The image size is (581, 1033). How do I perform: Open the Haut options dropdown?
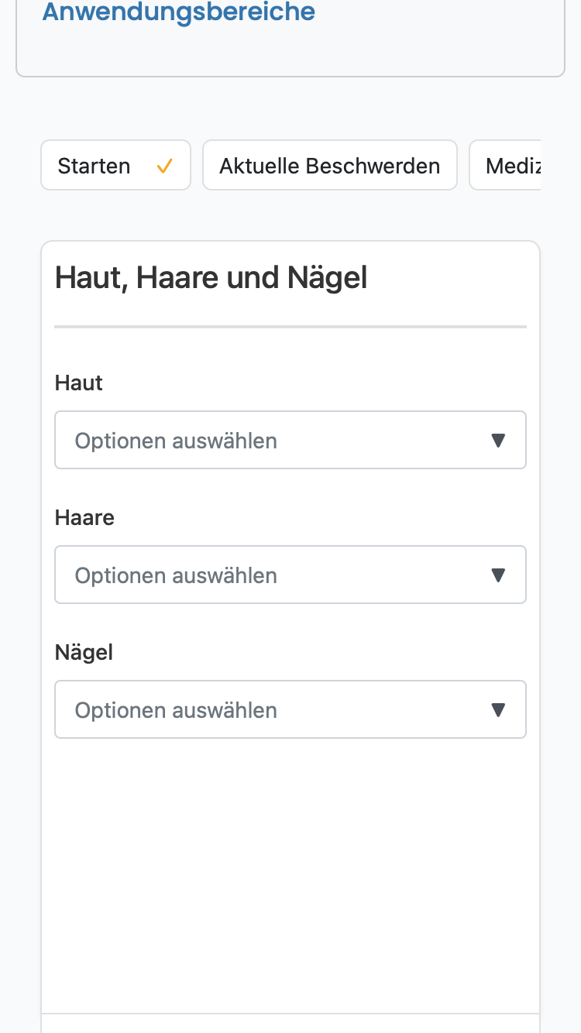290,440
